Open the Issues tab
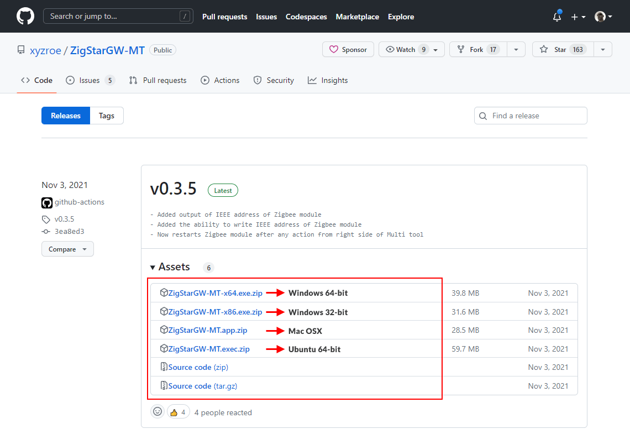Viewport: 630px width, 434px height. tap(90, 80)
